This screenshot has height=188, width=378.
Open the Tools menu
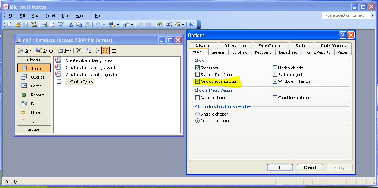[65, 16]
